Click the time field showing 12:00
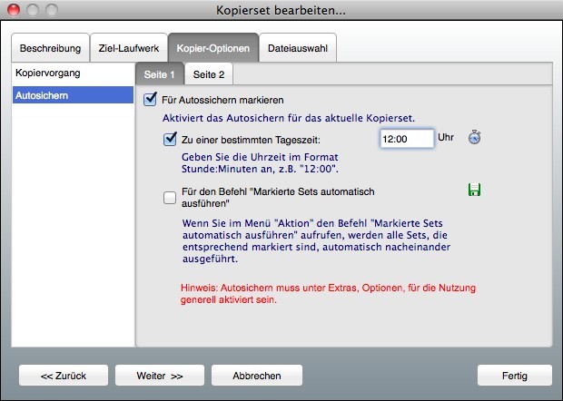This screenshot has width=563, height=401. [x=406, y=139]
